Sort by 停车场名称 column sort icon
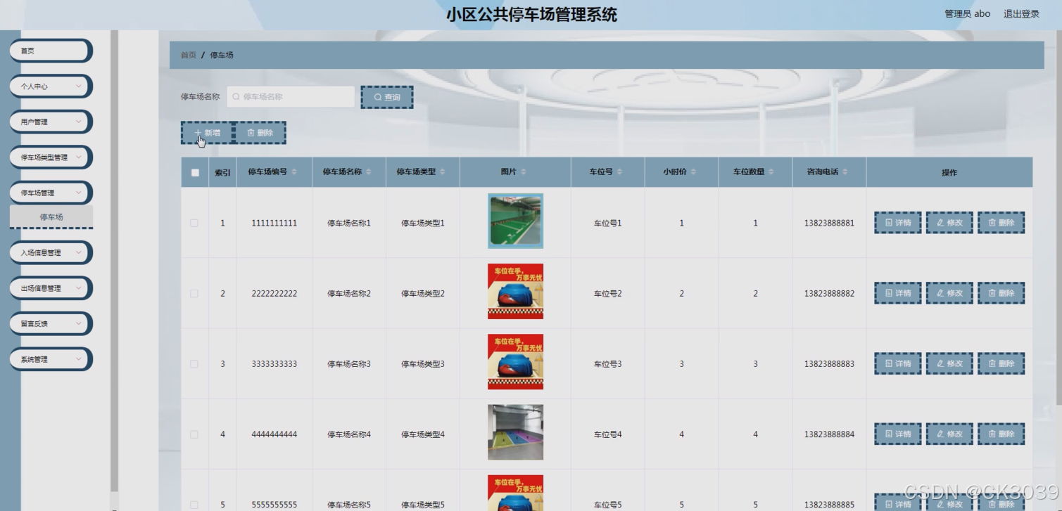The image size is (1062, 511). pyautogui.click(x=369, y=172)
